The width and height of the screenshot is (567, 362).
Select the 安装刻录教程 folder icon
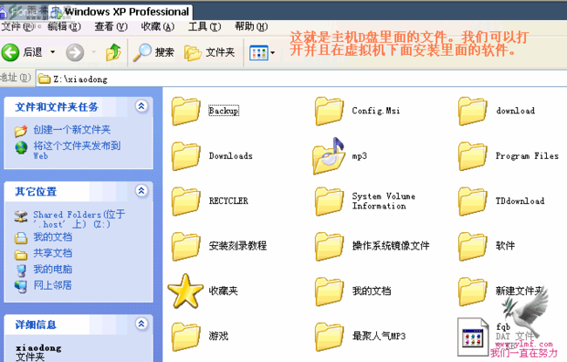[x=186, y=246]
